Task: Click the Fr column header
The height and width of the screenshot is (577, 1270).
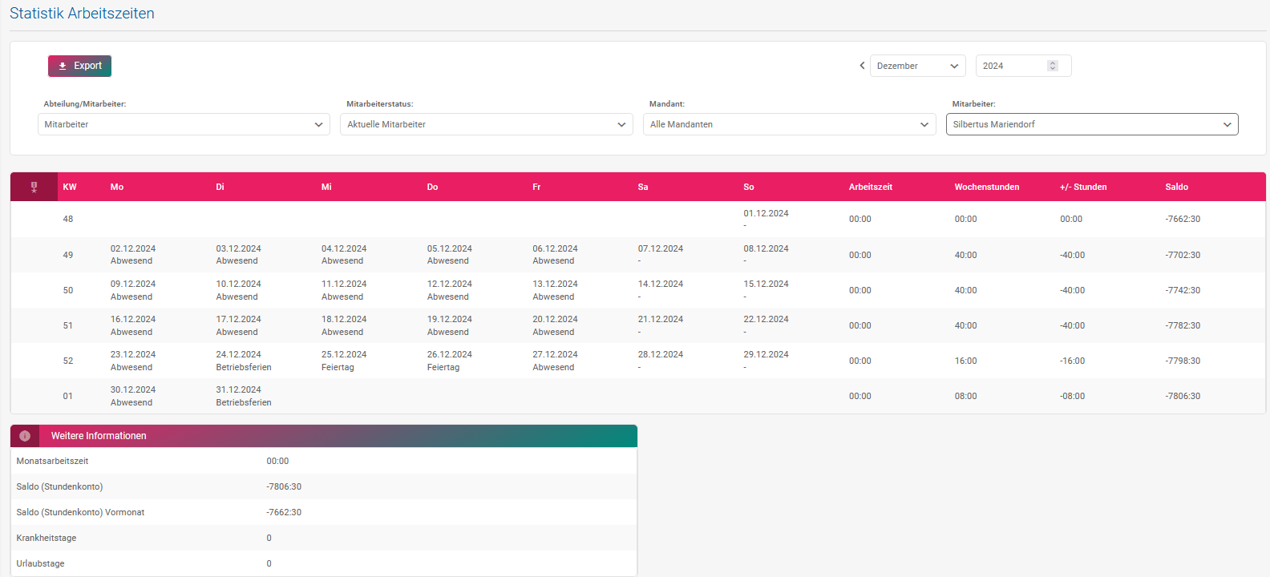Action: click(536, 187)
